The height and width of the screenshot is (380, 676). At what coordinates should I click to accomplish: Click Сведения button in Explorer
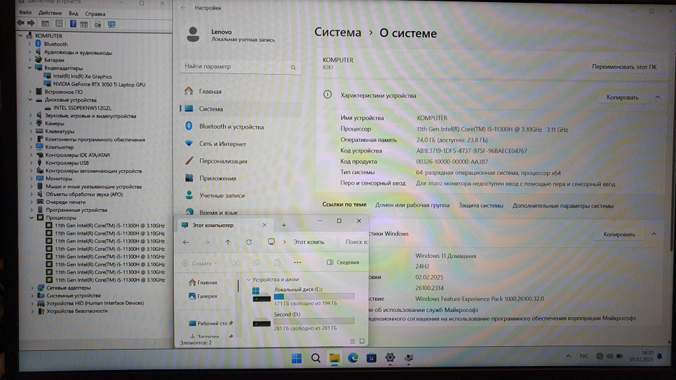343,262
